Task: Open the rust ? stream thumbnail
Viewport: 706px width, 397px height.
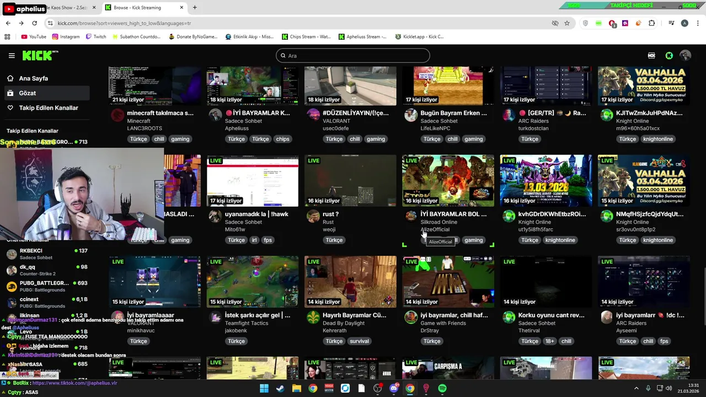Action: 350,181
